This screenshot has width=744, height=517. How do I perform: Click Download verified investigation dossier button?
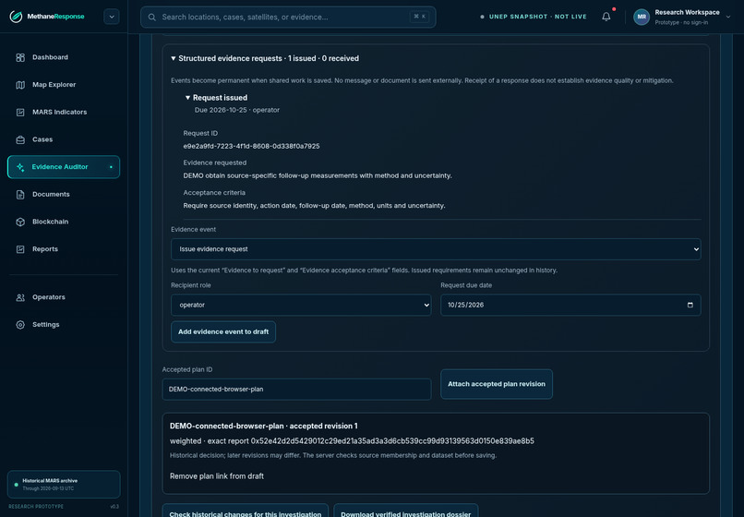[x=405, y=511]
